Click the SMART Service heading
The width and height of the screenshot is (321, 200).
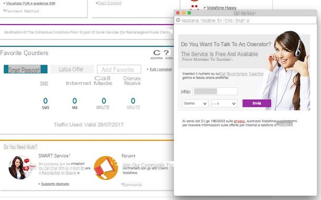pyautogui.click(x=54, y=156)
